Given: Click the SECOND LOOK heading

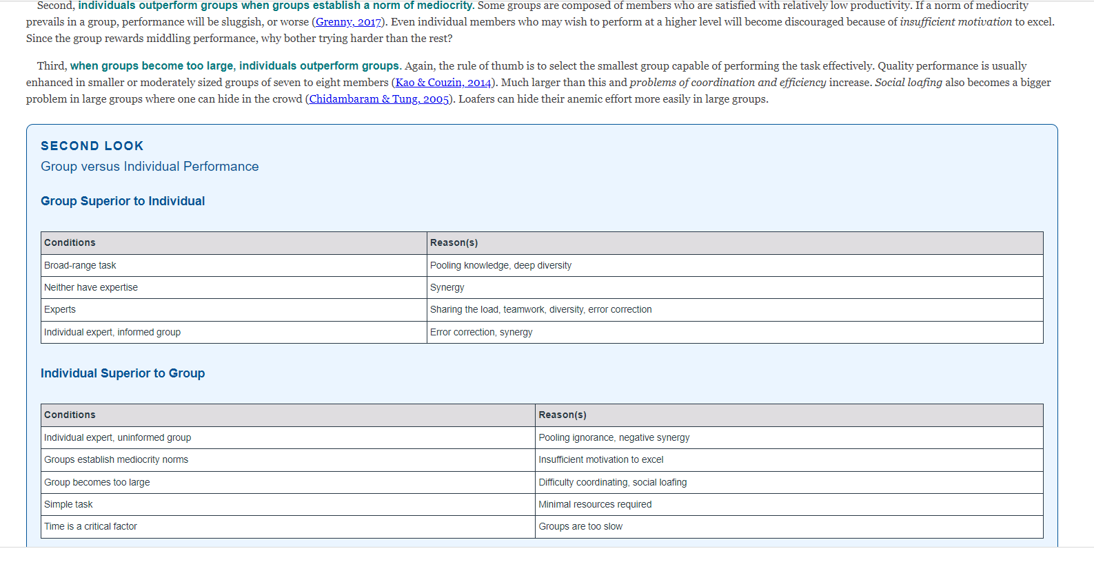Looking at the screenshot, I should pos(92,146).
